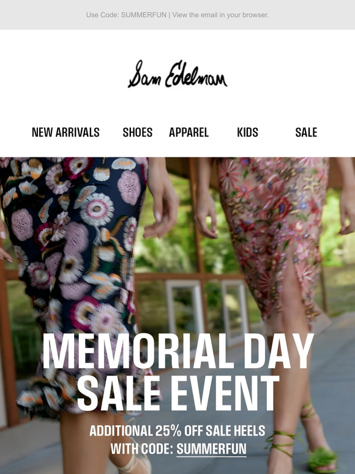Open 'View the email in your browser'
This screenshot has height=474, width=355.
(x=220, y=15)
